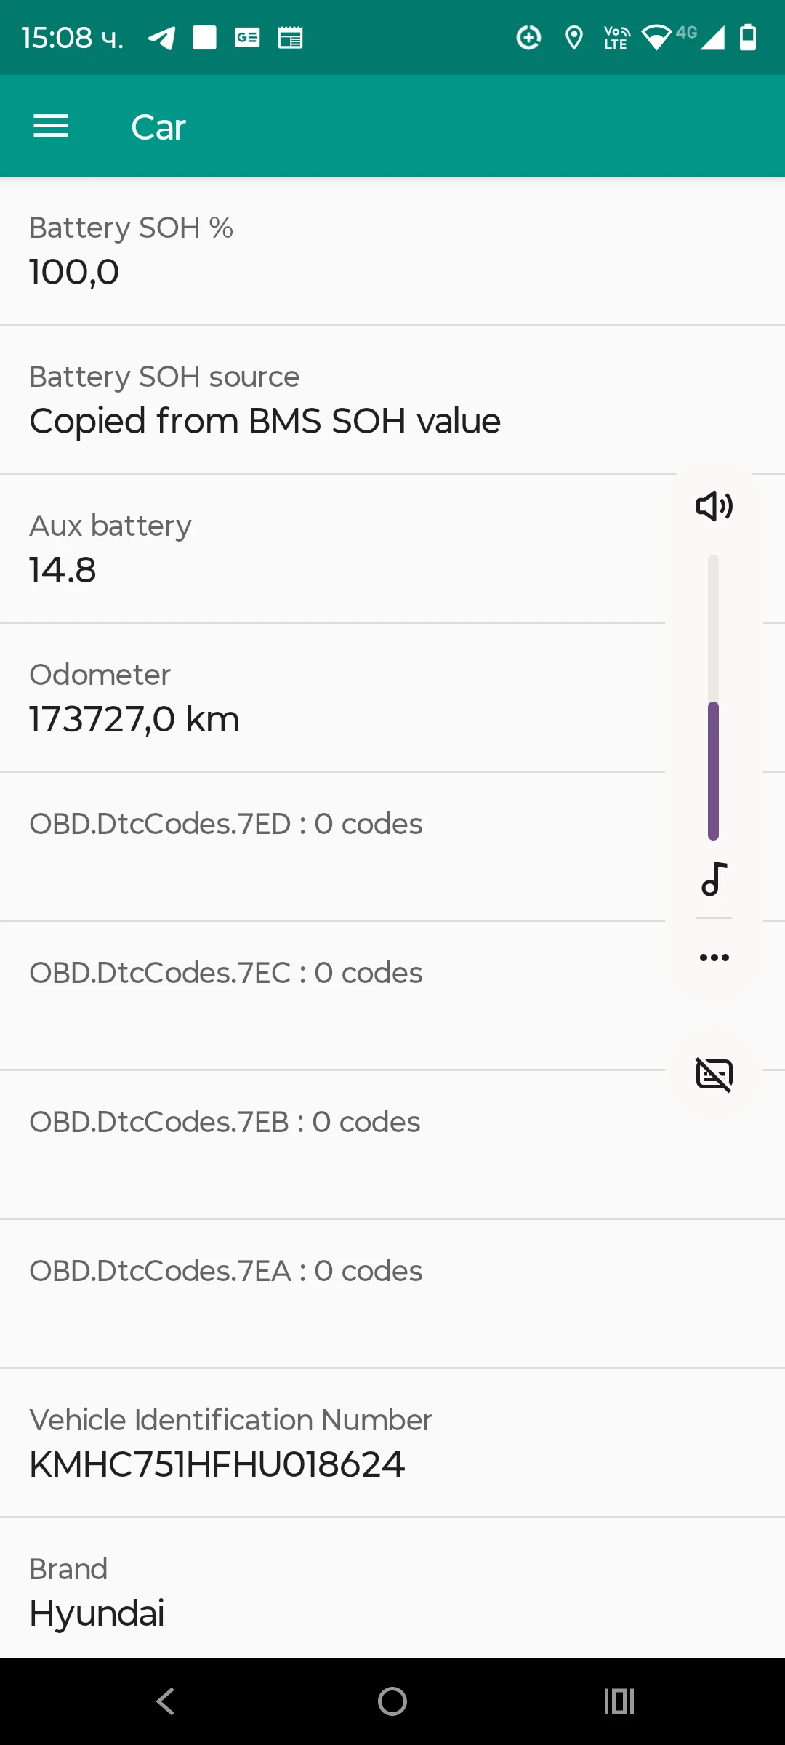Open the hamburger navigation menu

tap(51, 127)
